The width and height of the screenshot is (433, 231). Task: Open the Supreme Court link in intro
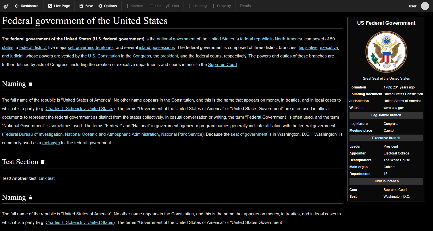(x=222, y=65)
